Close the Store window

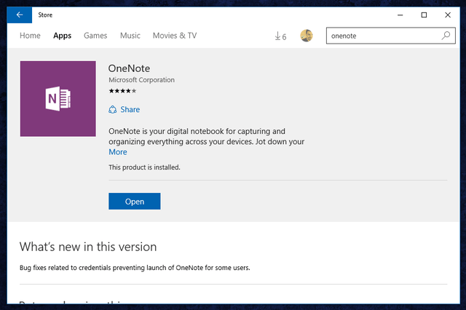point(448,15)
